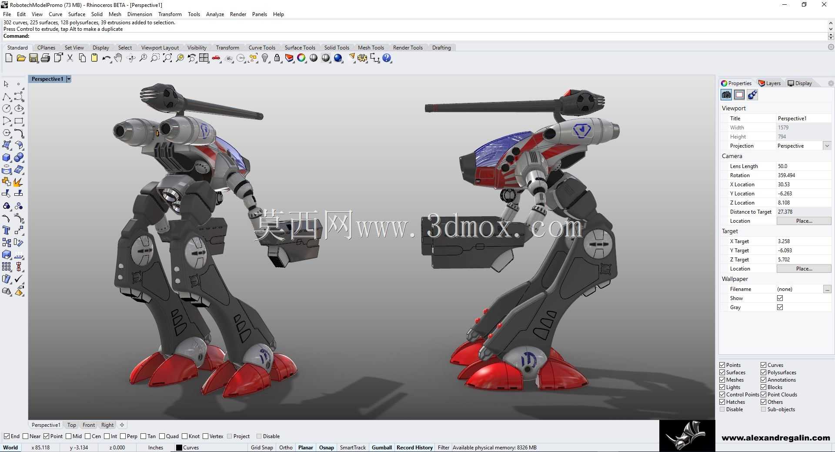Viewport: 835px width, 452px height.
Task: Click the light bulb Hide objects icon
Action: click(265, 58)
